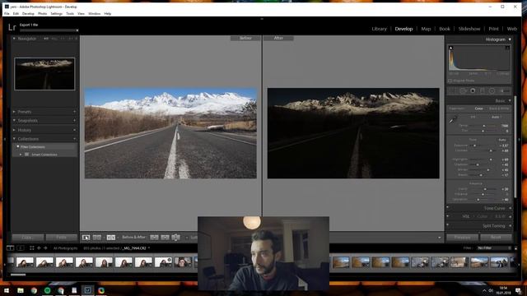Expand the Smart Collections set
Viewport: 527px width, 296px height.
coord(21,155)
